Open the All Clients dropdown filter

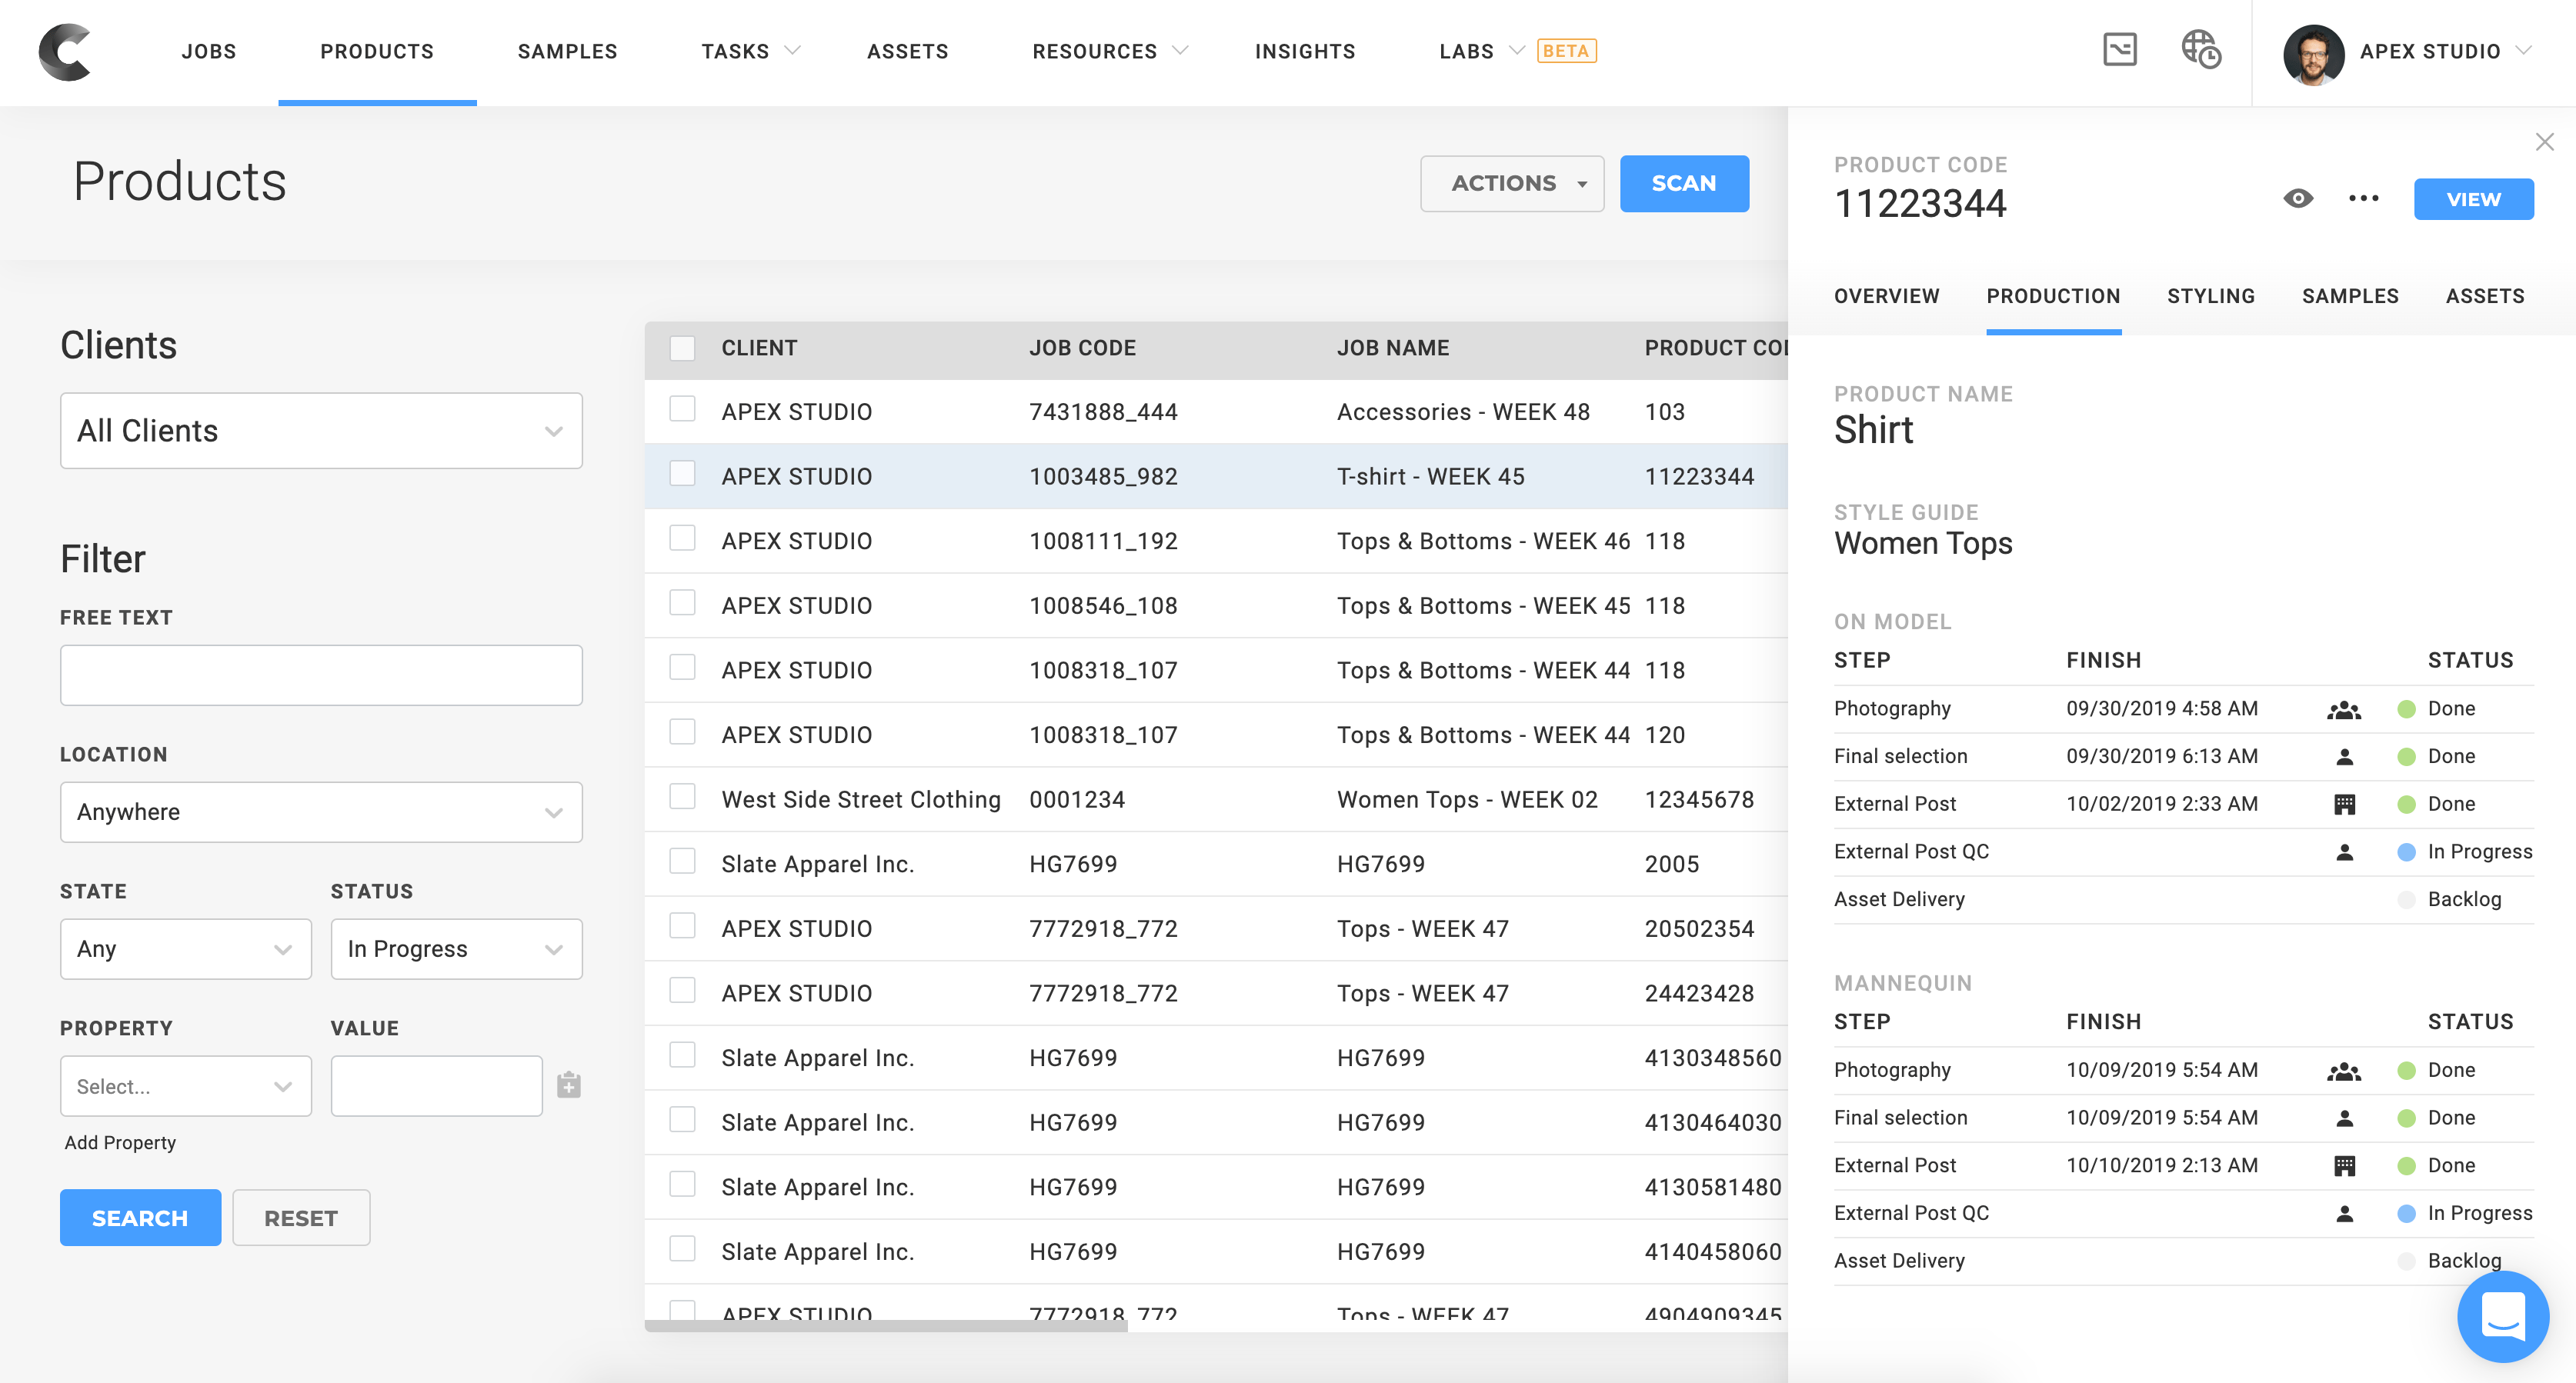pyautogui.click(x=319, y=431)
